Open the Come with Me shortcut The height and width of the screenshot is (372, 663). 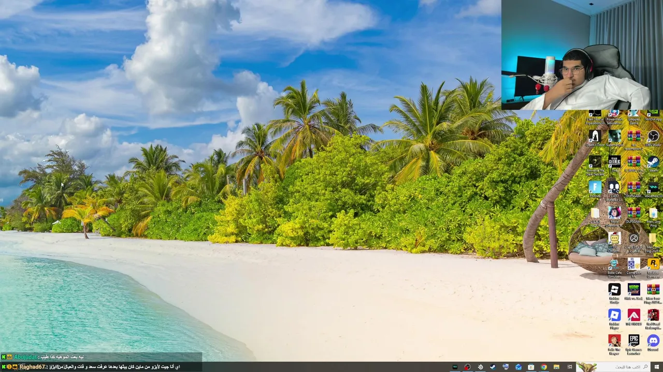633,268
